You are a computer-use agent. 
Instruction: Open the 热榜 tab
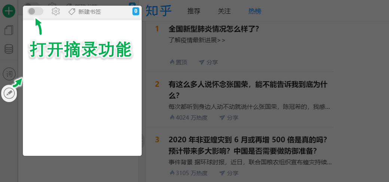(255, 12)
